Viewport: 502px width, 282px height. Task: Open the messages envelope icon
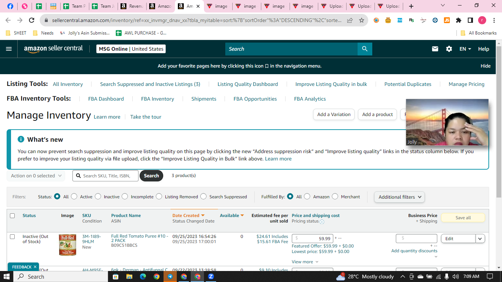(435, 49)
